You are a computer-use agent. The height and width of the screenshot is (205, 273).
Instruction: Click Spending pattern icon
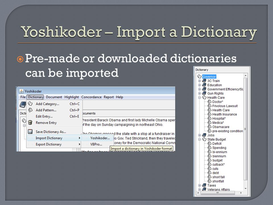210,148
